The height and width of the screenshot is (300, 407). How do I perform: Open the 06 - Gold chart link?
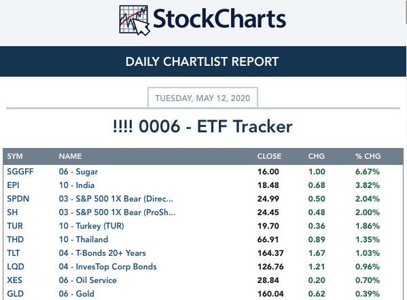77,293
